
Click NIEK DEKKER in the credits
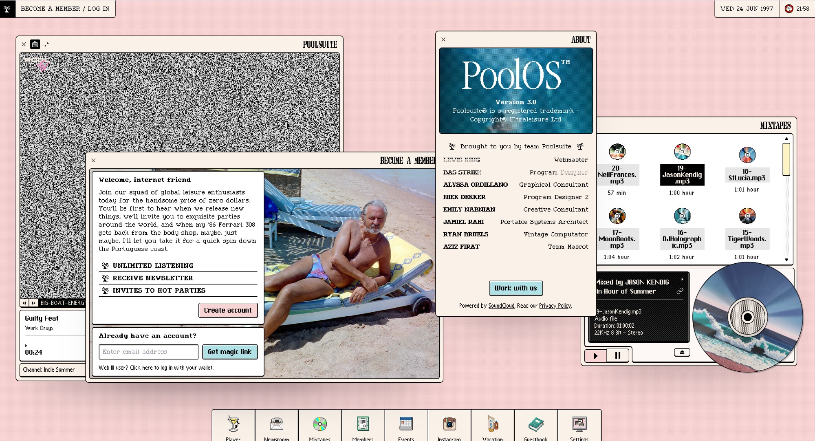465,197
